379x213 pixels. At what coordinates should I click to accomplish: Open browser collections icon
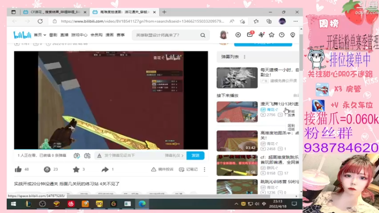[269, 21]
